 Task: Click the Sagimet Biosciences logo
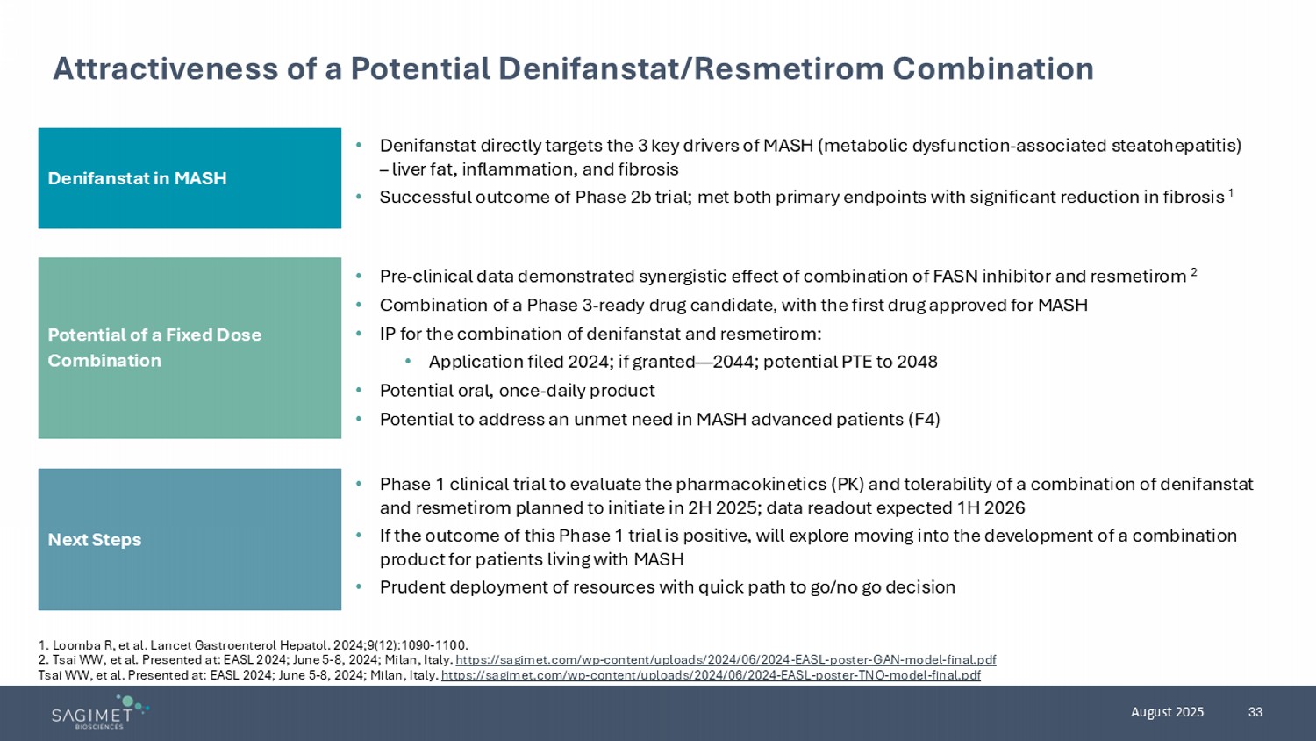[100, 712]
